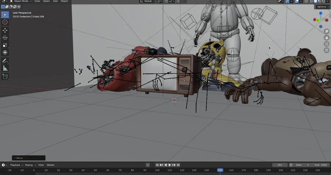Viewport: 331px width, 175px height.
Task: Click the zoom magnifier viewport icon
Action: [x=327, y=32]
